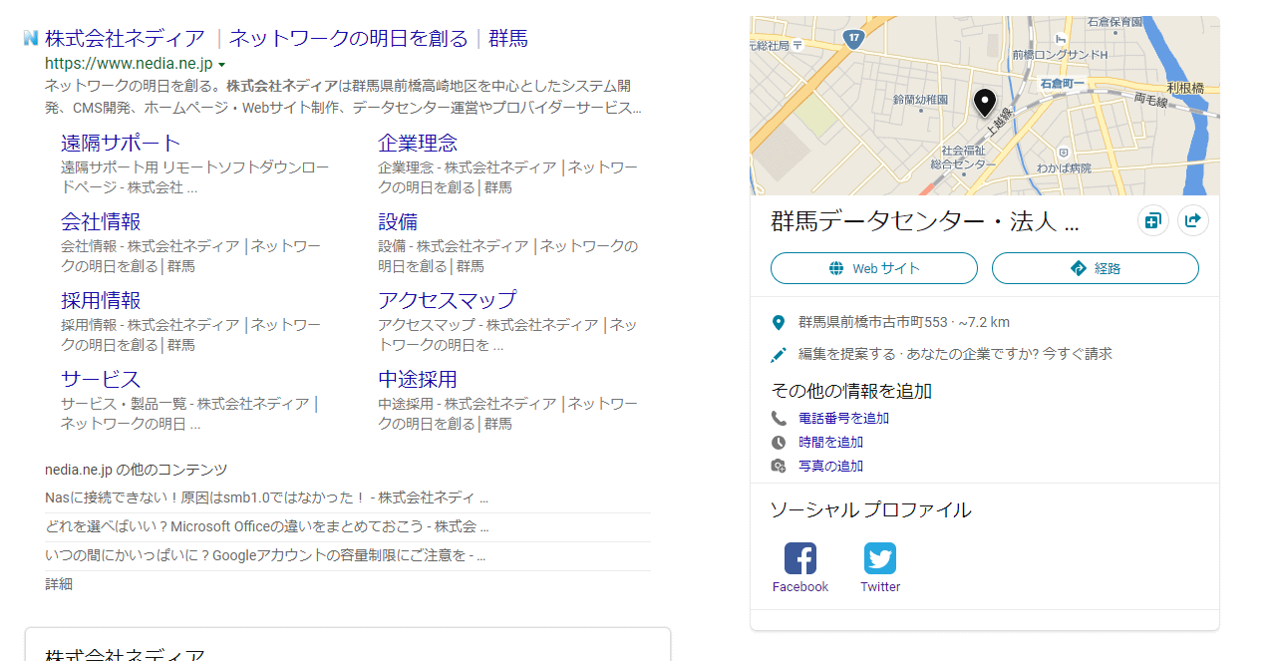Open the Facebook social profile icon
The image size is (1272, 661).
800,558
